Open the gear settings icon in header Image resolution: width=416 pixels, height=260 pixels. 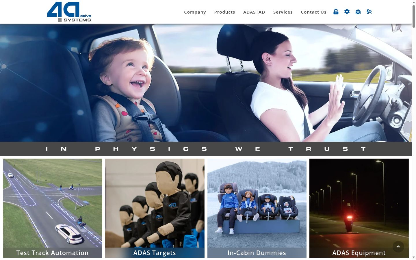[x=347, y=12]
